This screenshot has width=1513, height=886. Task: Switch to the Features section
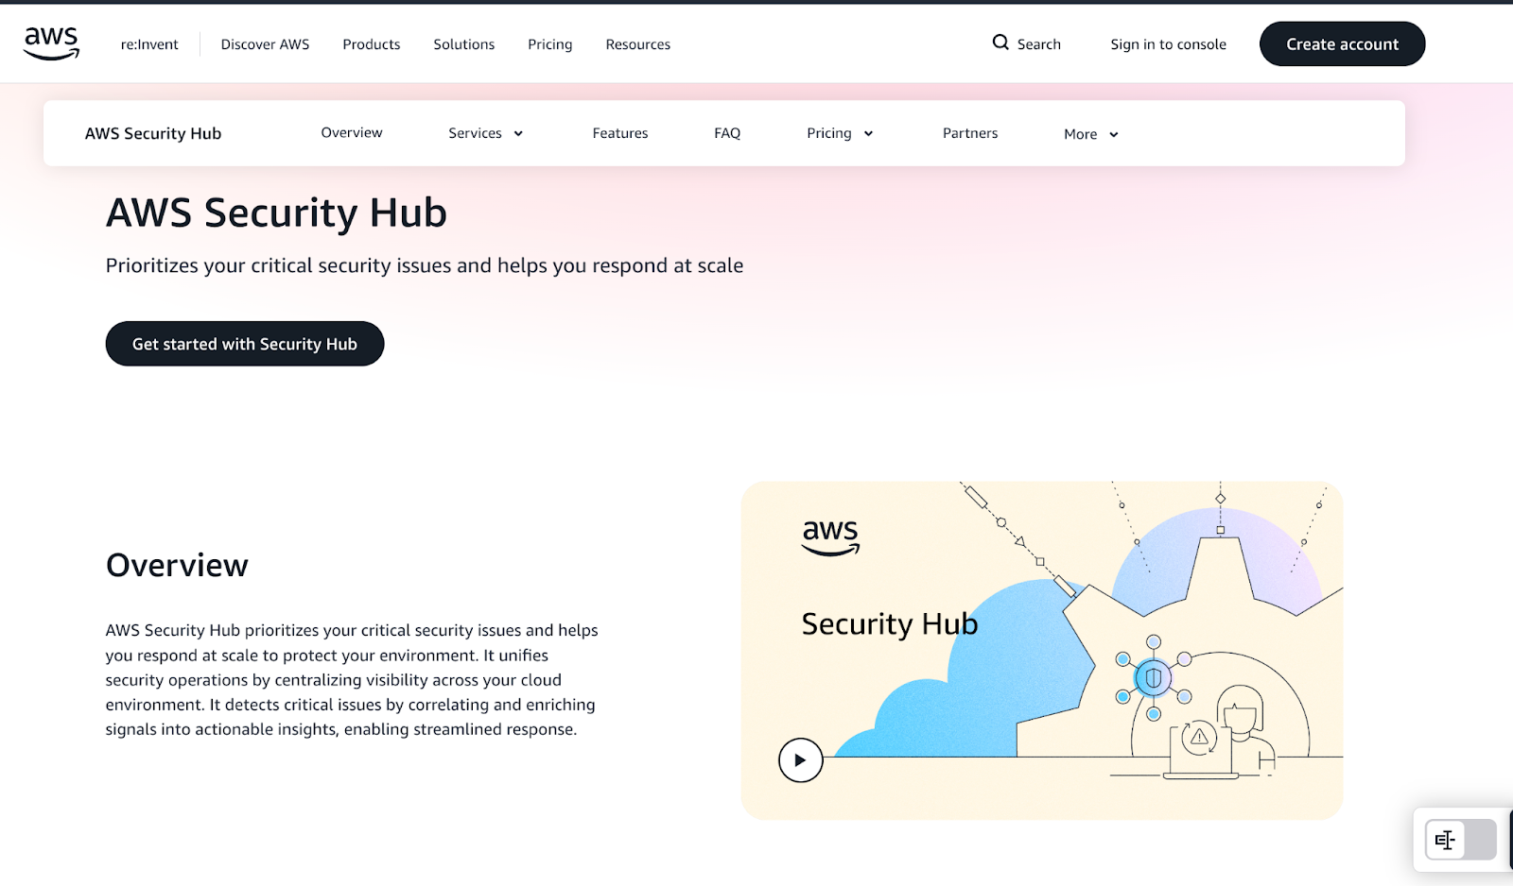(619, 133)
